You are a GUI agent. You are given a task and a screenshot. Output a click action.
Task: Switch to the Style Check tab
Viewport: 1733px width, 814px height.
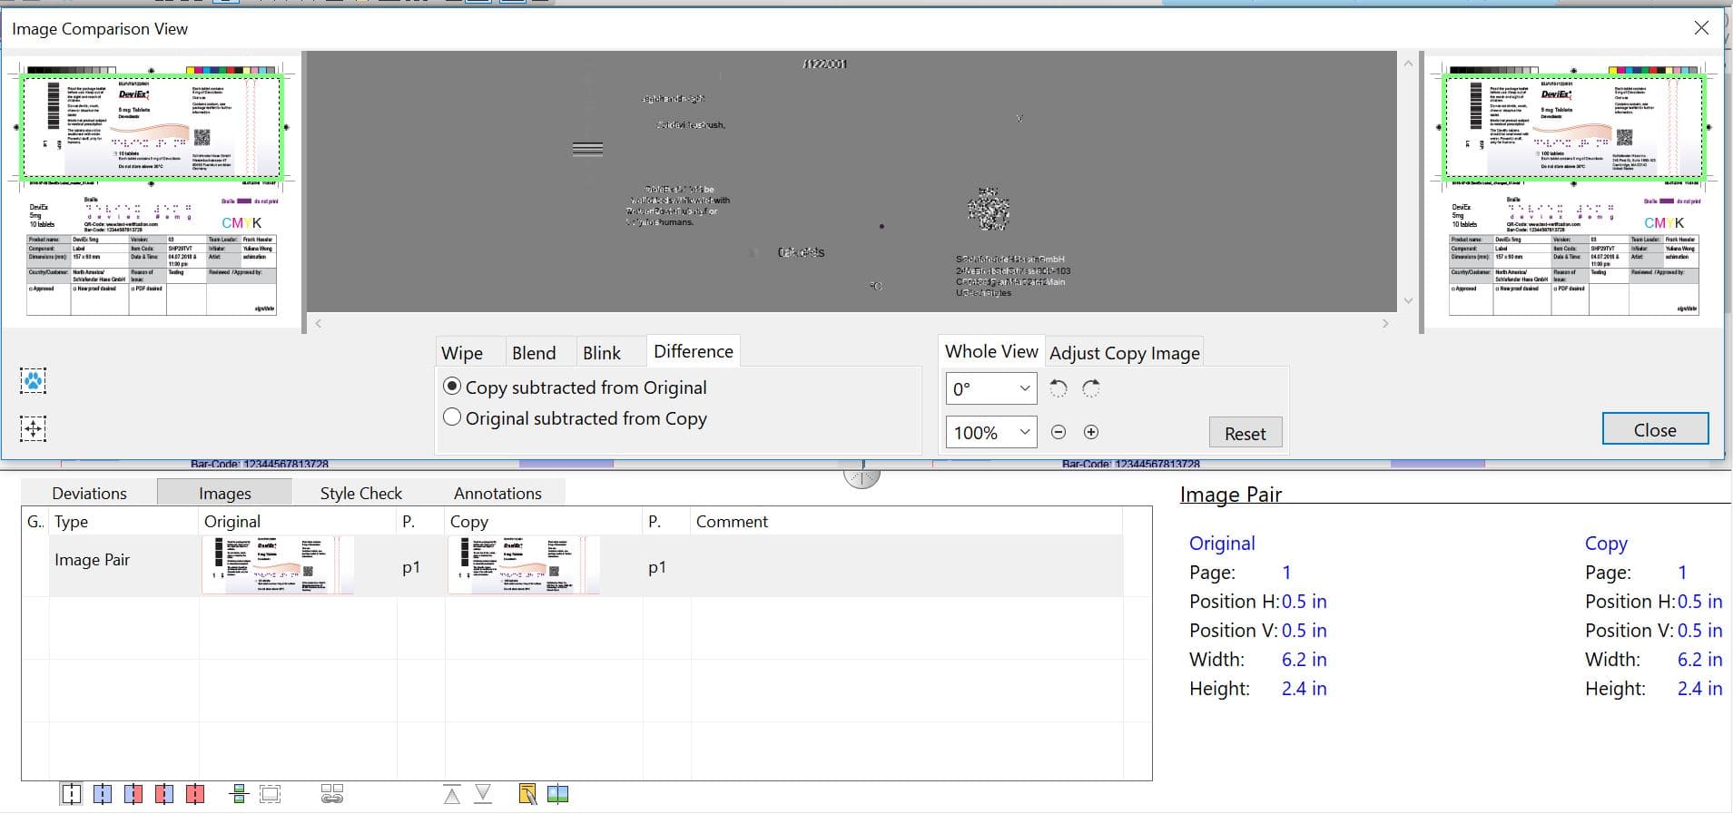pyautogui.click(x=360, y=493)
